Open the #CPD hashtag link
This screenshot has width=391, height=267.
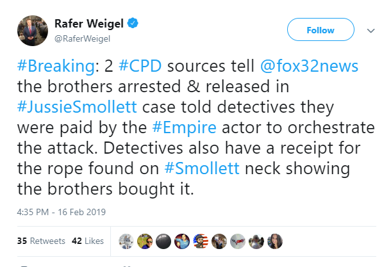pyautogui.click(x=140, y=66)
